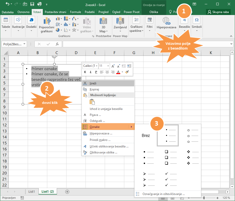This screenshot has height=201, width=235.
Task: Select the hollow square bullet style
Action: tap(171, 157)
